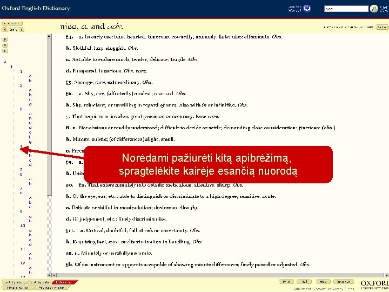This screenshot has height=292, width=389.
Task: Select branch I under A in entry map
Action: [11, 67]
